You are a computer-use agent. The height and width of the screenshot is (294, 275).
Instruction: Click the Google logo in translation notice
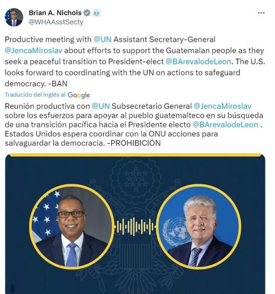coord(79,95)
